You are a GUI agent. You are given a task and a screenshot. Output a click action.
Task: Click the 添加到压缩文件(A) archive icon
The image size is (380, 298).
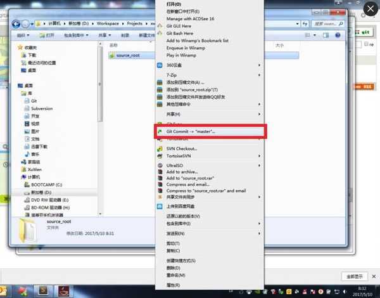pos(160,82)
